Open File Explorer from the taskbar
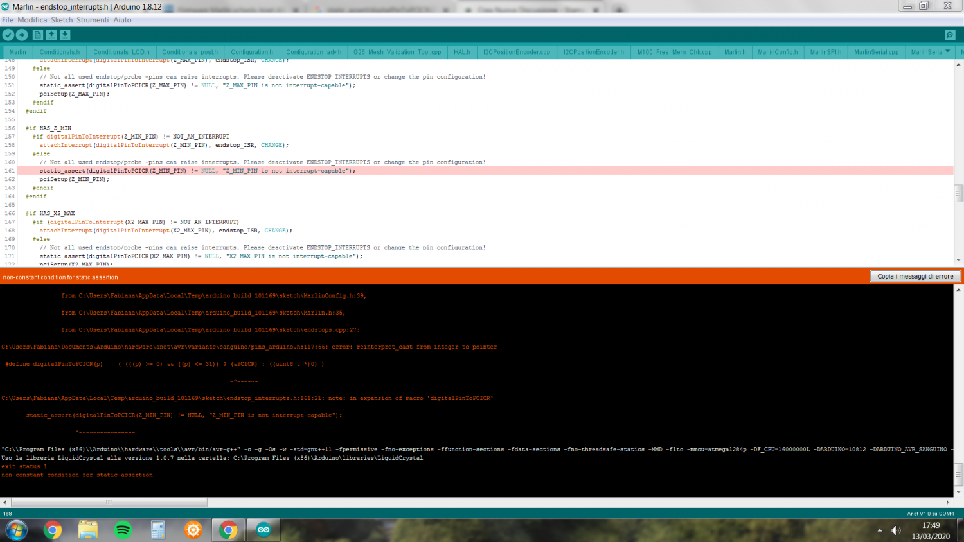 (x=88, y=530)
